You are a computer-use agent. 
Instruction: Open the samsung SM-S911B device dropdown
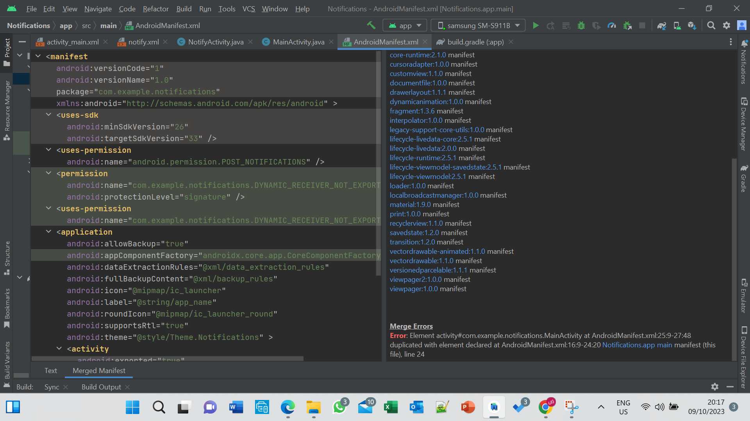pos(478,25)
